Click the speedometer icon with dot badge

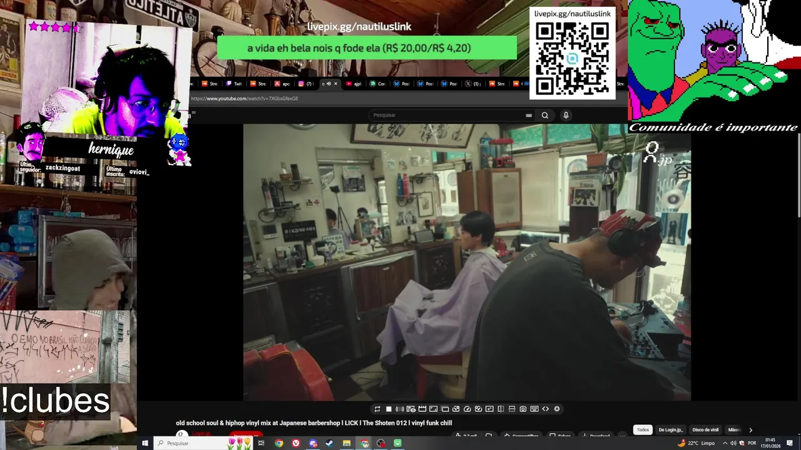pyautogui.click(x=456, y=409)
